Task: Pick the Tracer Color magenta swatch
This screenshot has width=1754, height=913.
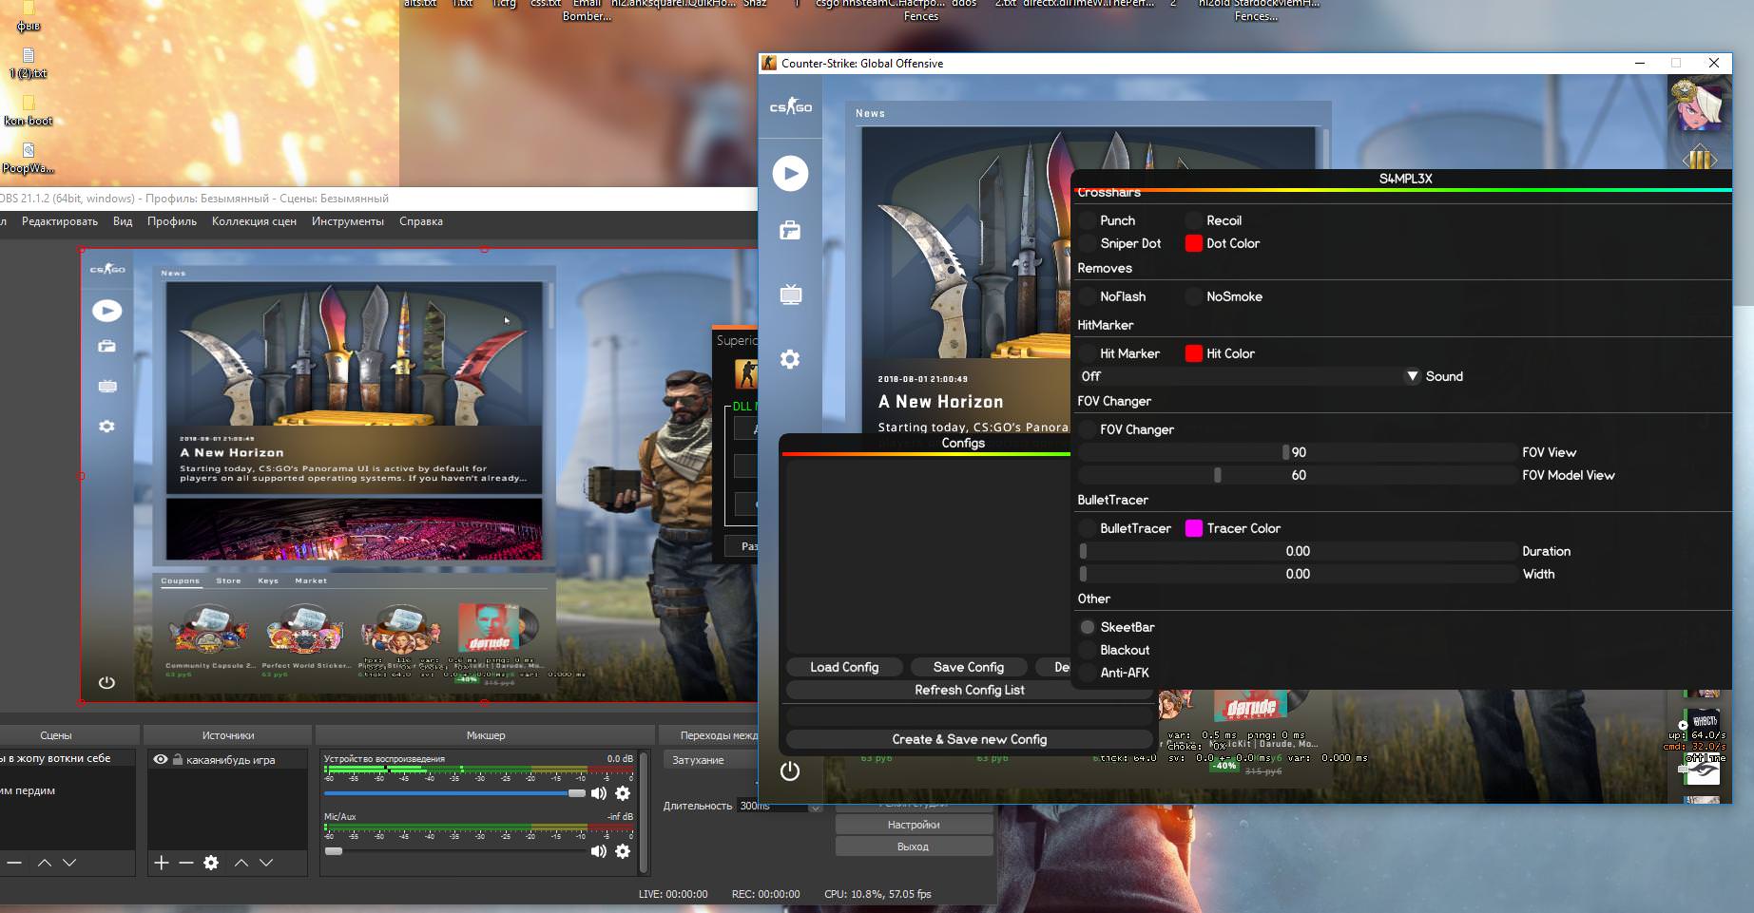Action: (x=1194, y=528)
